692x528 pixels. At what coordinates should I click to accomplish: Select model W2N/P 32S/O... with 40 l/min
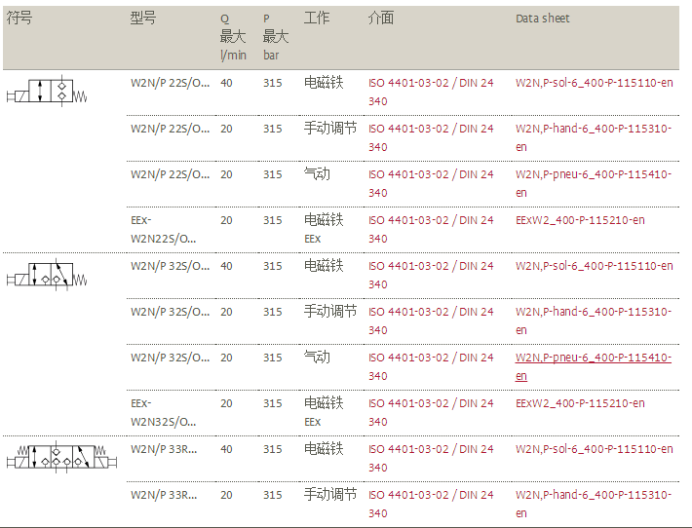pyautogui.click(x=170, y=266)
